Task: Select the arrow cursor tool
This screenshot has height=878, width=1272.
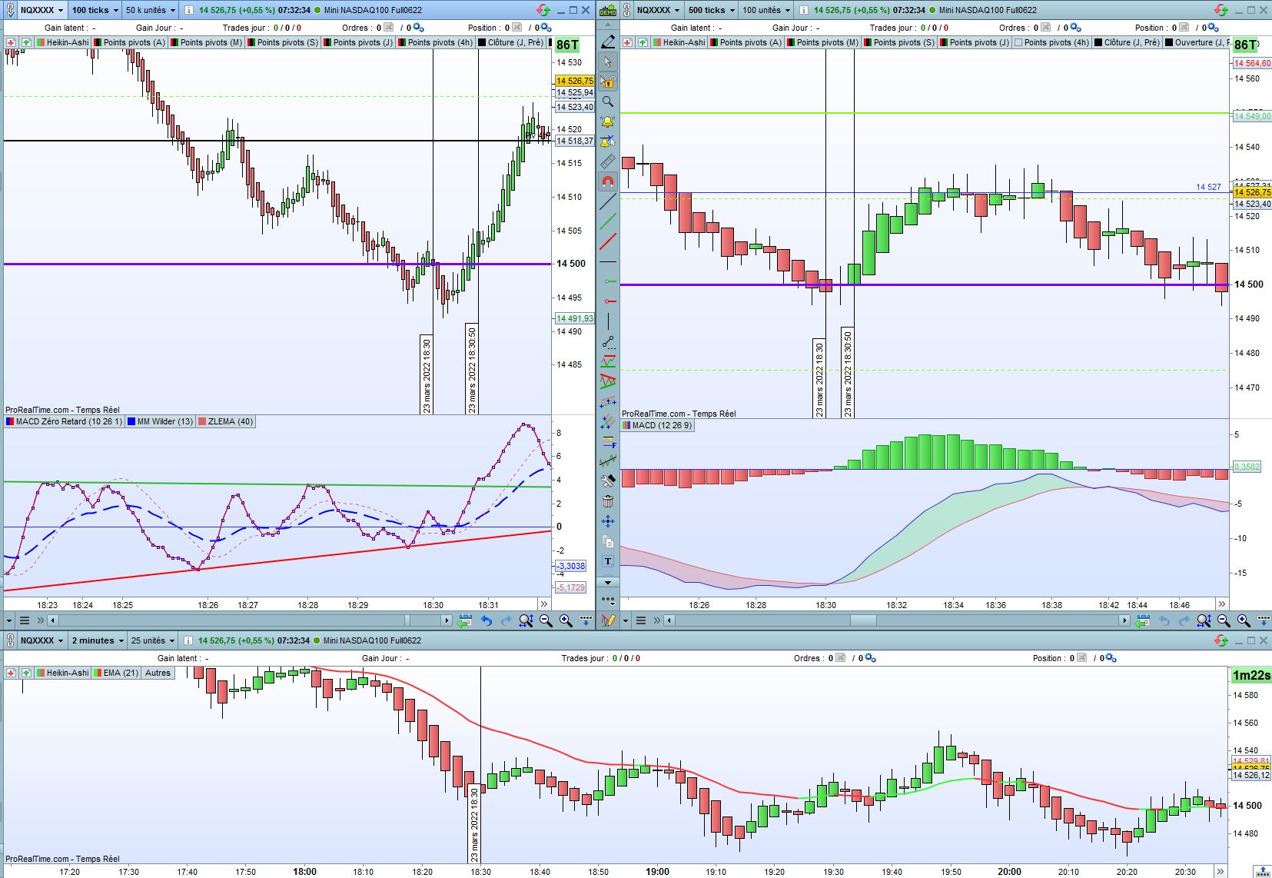Action: (608, 62)
